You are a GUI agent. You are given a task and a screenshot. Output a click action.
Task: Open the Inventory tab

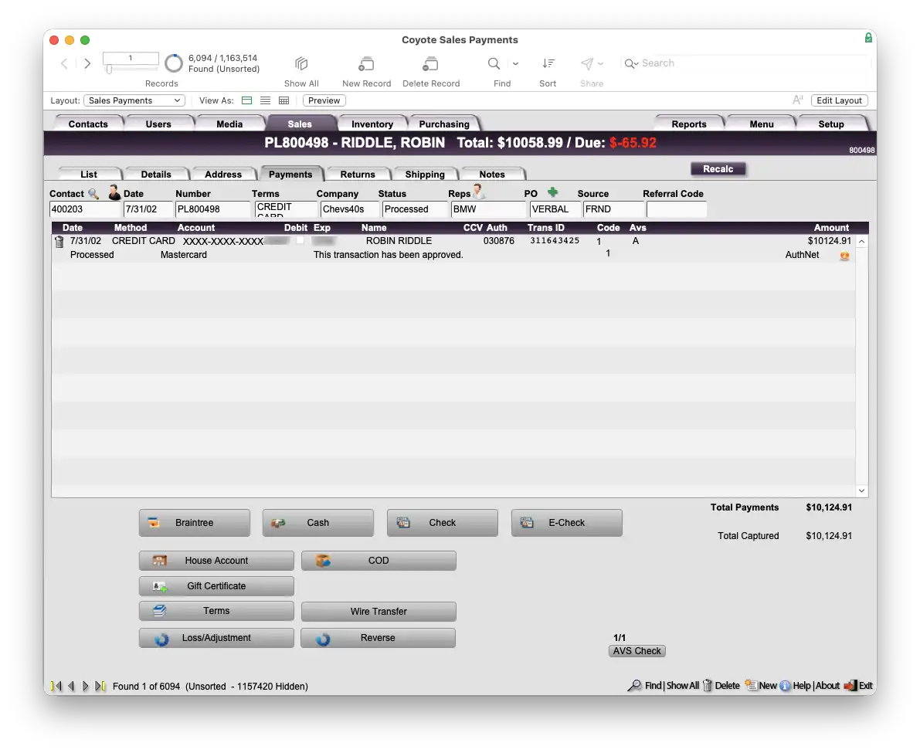click(372, 124)
